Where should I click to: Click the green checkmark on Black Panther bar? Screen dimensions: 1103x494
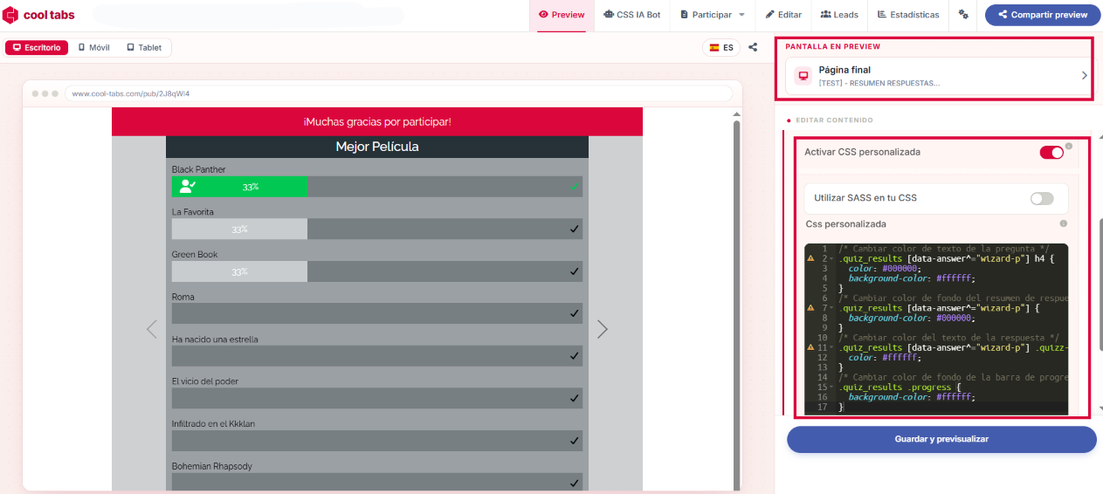coord(574,187)
